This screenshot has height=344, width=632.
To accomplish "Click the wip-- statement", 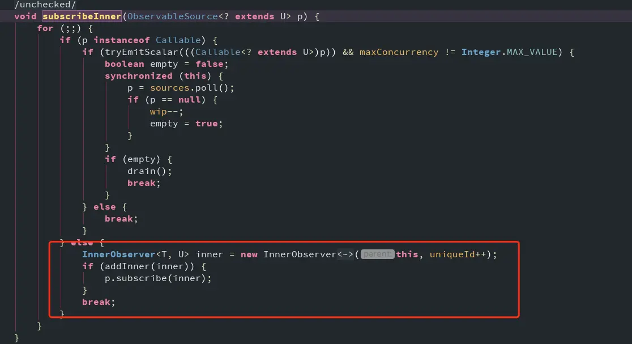I will (166, 112).
